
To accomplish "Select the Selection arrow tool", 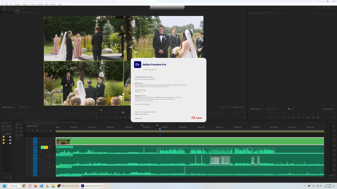I will click(17, 124).
